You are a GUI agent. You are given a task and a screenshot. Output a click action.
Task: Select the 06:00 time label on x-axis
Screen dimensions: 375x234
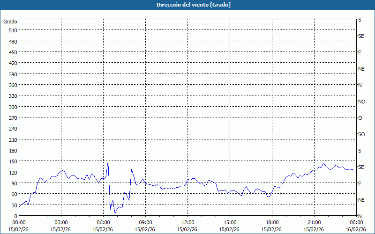[103, 222]
